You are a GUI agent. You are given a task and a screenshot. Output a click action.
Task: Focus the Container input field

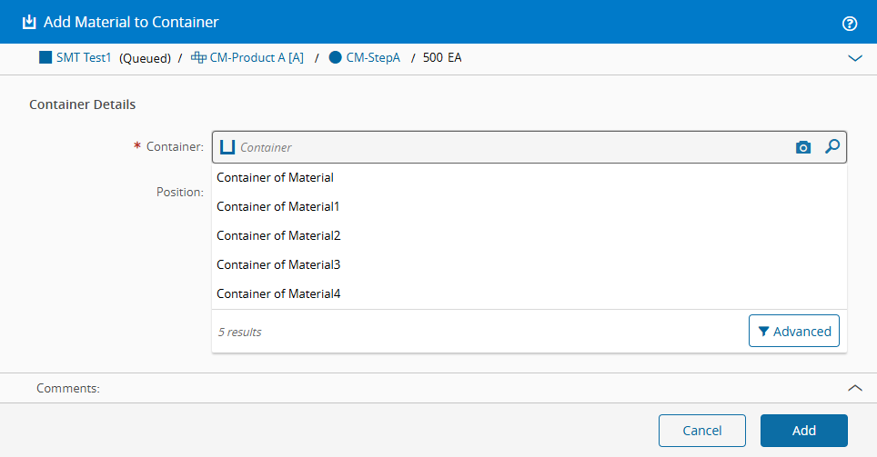509,147
